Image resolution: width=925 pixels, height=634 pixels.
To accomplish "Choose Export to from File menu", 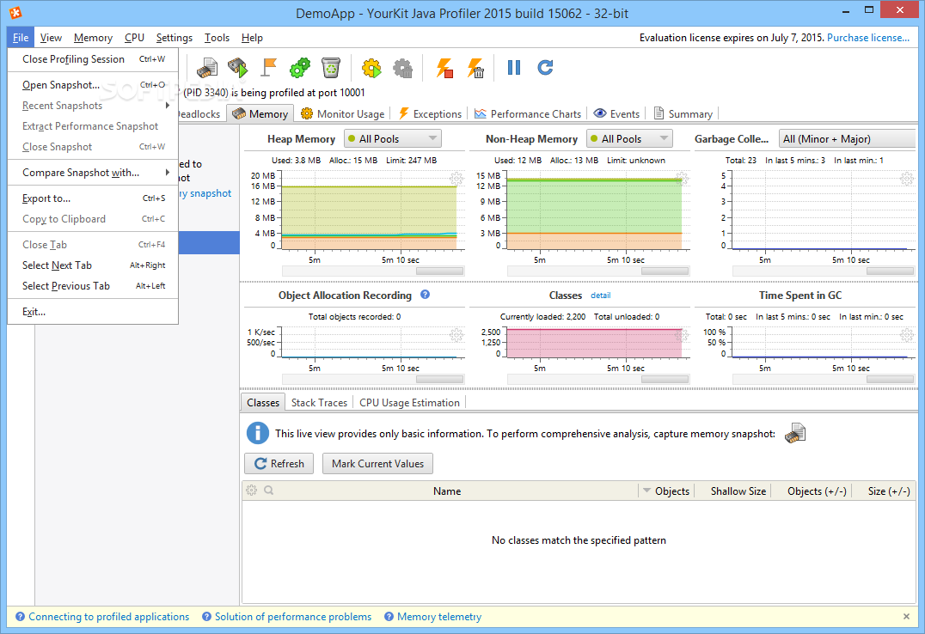I will point(93,198).
